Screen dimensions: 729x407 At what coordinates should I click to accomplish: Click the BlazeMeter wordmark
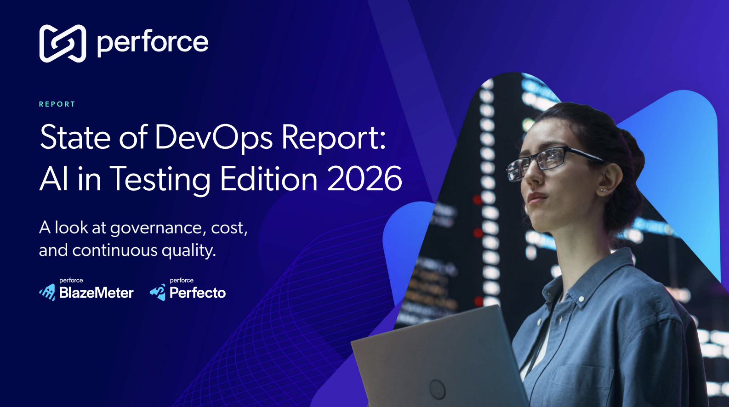[96, 293]
